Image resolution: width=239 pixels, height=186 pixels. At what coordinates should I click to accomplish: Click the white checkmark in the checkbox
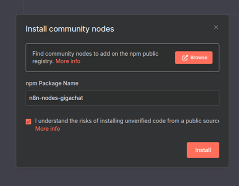point(28,122)
